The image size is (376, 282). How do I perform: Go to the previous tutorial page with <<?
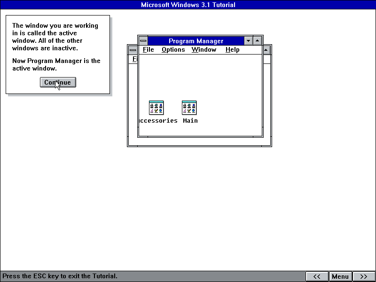[317, 276]
